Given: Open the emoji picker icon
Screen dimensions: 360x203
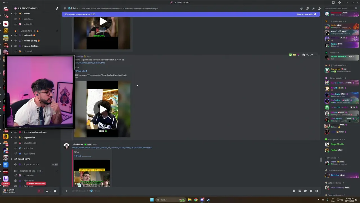Looking at the screenshot, I should tap(311, 191).
